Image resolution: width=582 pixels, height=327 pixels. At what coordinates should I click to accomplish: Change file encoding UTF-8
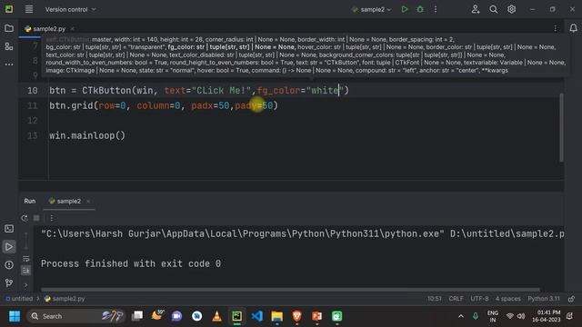point(479,299)
